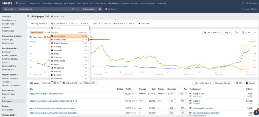Viewport: 259px width, 117px height.
Task: Click the How to use help icon
Action: coord(52,16)
